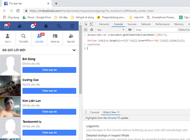Click the Facebook search magnifier icon
190x140 pixels.
tap(59, 26)
